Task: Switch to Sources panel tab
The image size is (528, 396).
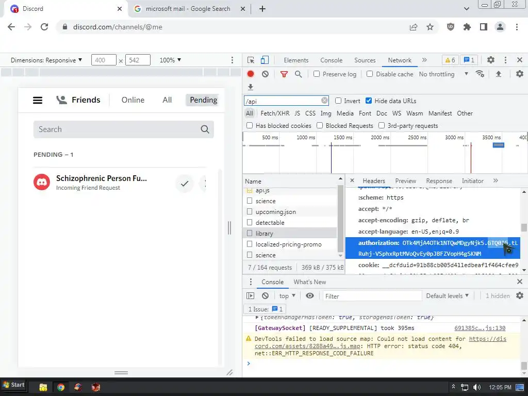Action: pyautogui.click(x=365, y=60)
